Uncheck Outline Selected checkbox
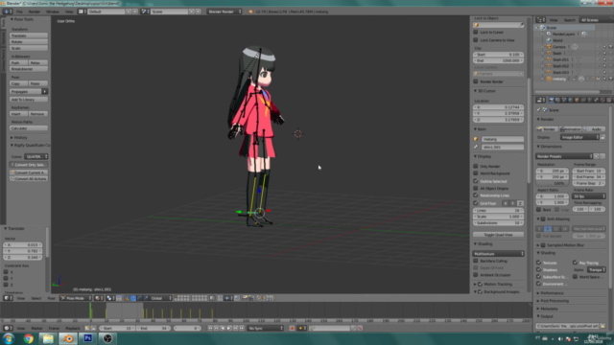Image resolution: width=614 pixels, height=345 pixels. (x=476, y=181)
